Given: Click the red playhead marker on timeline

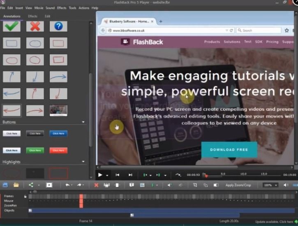Looking at the screenshot, I should pyautogui.click(x=81, y=201).
